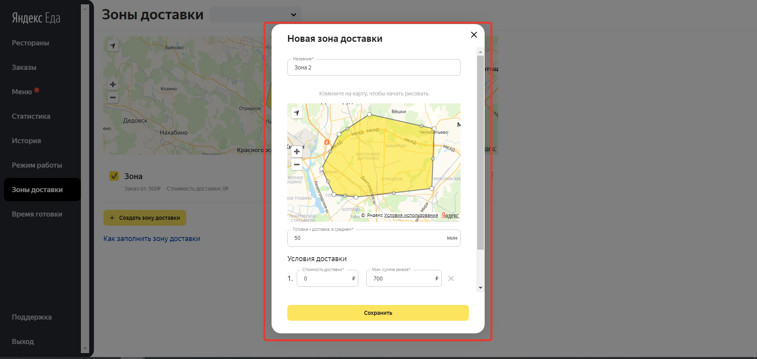757x359 pixels.
Task: Go to Статистика section
Action: [x=31, y=116]
